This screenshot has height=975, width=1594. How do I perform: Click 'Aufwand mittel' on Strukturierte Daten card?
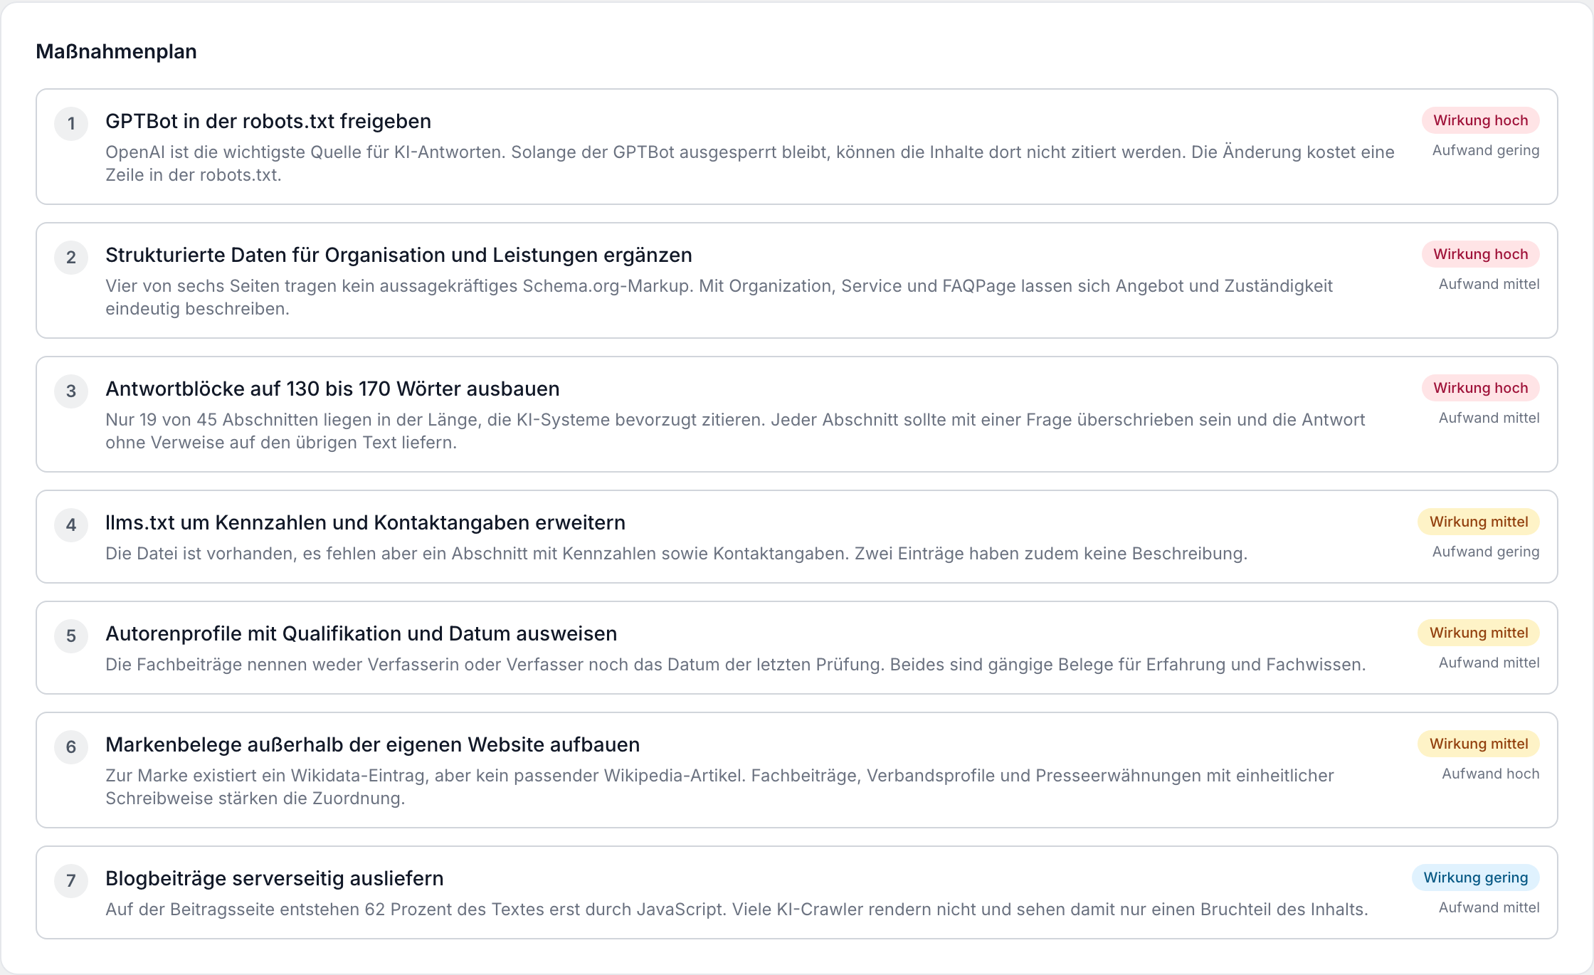[x=1489, y=284]
